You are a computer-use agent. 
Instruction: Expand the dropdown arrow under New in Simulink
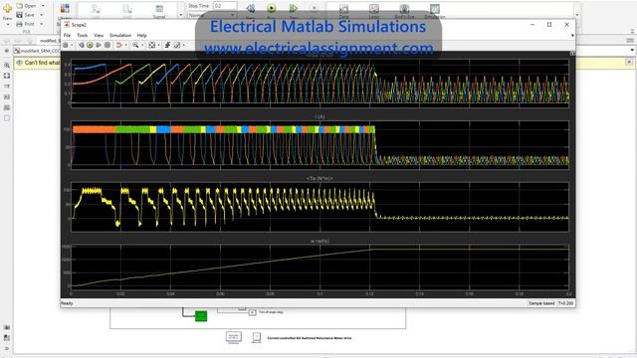[x=7, y=24]
